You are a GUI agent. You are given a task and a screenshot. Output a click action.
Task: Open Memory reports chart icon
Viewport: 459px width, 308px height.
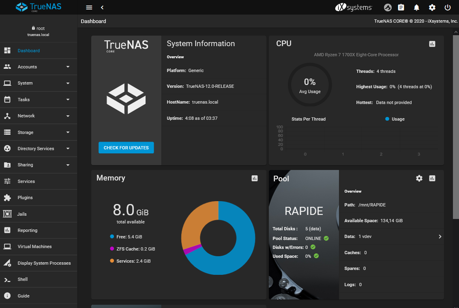tap(255, 178)
